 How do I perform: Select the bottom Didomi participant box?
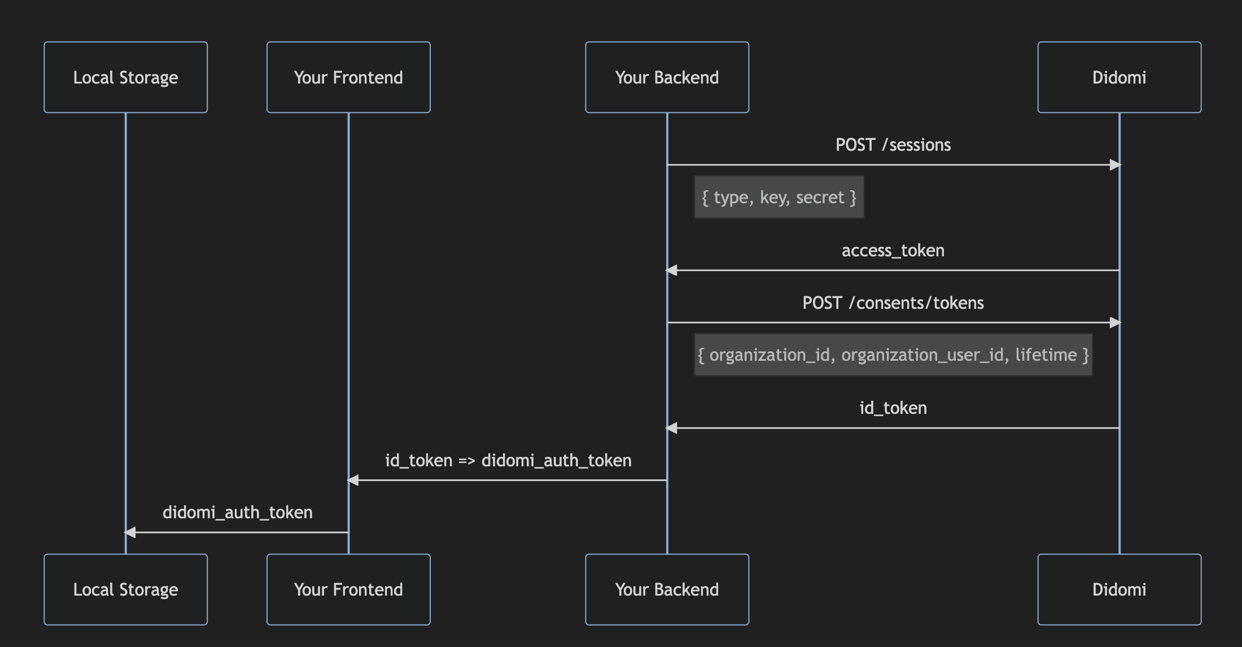pos(1119,589)
